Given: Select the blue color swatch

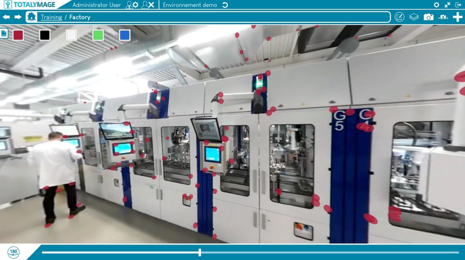Looking at the screenshot, I should tap(124, 35).
